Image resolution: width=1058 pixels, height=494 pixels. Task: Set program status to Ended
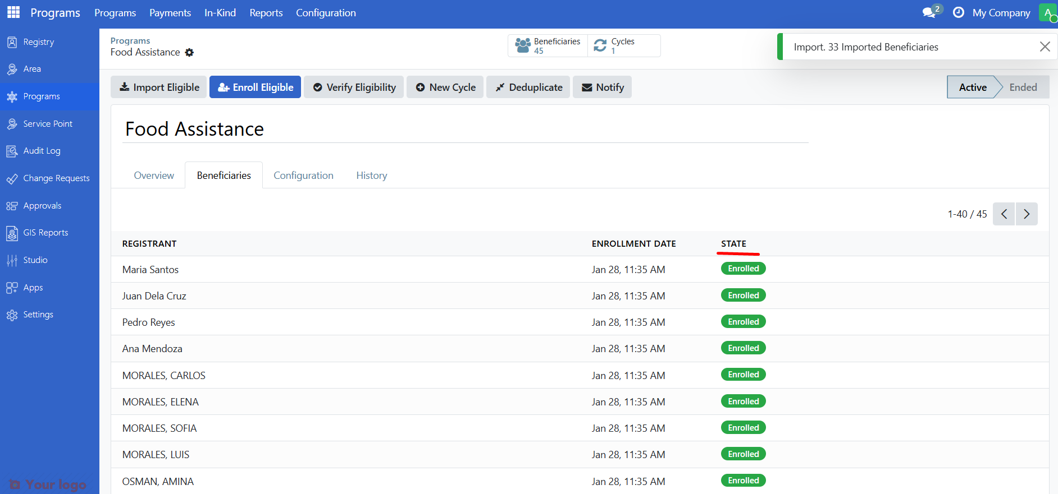click(1023, 87)
